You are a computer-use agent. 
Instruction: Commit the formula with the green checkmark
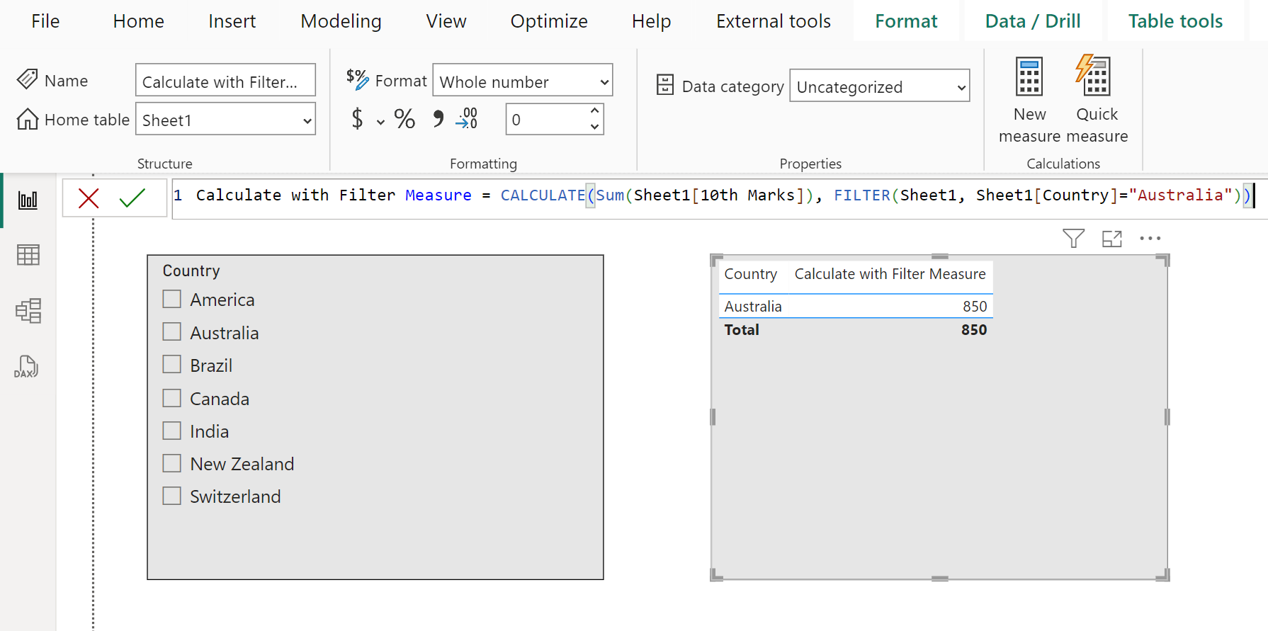(132, 198)
